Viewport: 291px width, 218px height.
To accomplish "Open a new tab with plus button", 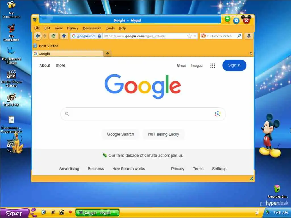I will pos(107,54).
